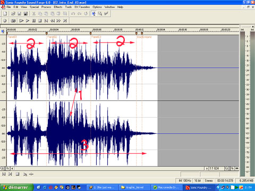Click the 1:1,024 zoom ratio field
The height and width of the screenshot is (191, 255).
pos(216,168)
